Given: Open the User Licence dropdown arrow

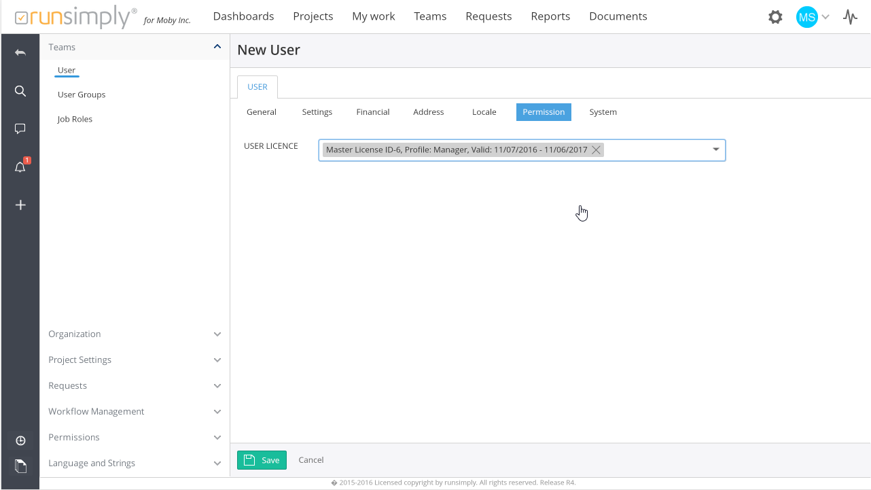Looking at the screenshot, I should point(715,150).
